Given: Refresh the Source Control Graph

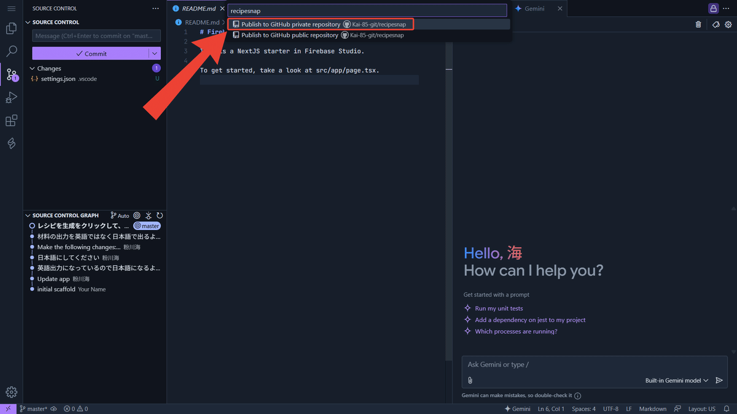Looking at the screenshot, I should (x=160, y=216).
